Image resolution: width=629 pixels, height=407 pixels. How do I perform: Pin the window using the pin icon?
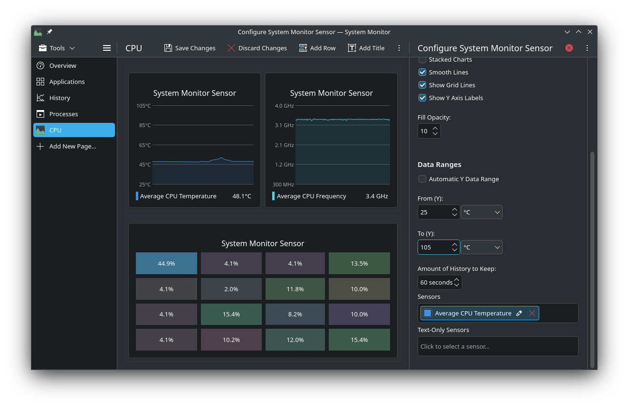click(x=49, y=32)
